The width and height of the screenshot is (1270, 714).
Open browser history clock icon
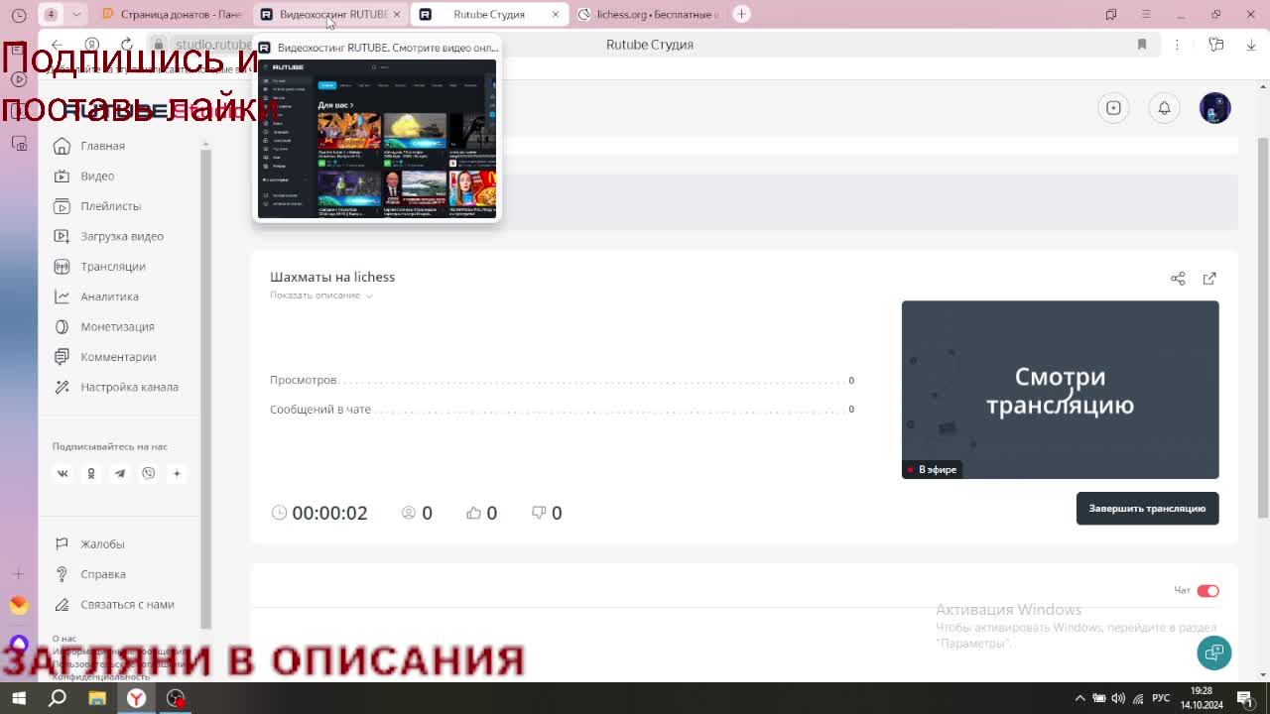[19, 14]
